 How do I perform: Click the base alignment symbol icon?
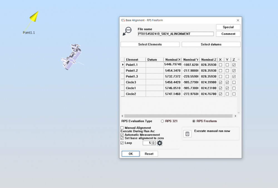[x=127, y=31]
